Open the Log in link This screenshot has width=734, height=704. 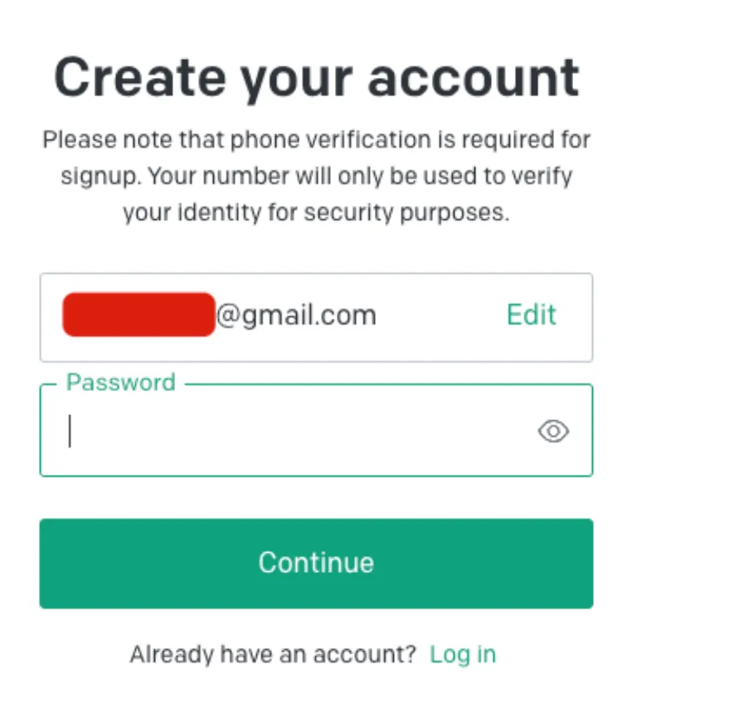[x=463, y=654]
